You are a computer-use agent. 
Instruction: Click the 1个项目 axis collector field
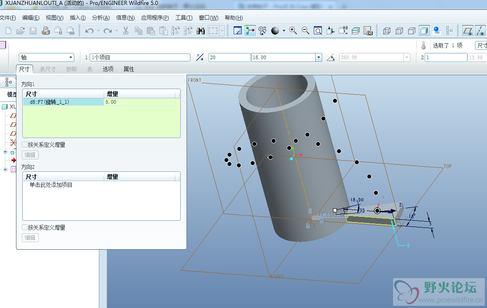coord(140,57)
